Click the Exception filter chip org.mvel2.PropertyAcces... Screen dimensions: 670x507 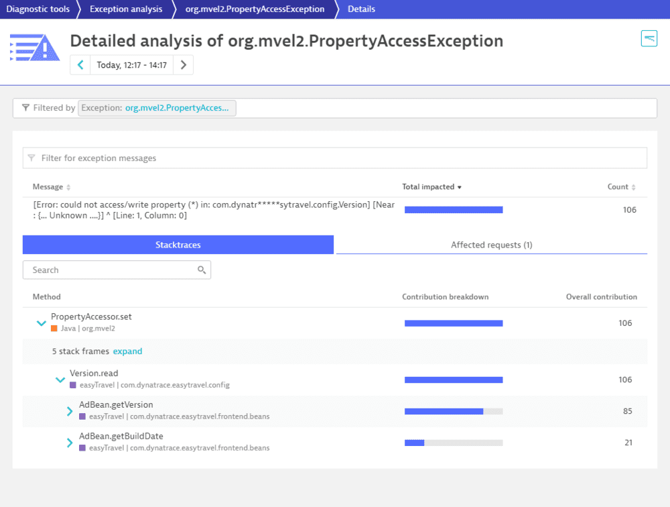[x=157, y=108]
